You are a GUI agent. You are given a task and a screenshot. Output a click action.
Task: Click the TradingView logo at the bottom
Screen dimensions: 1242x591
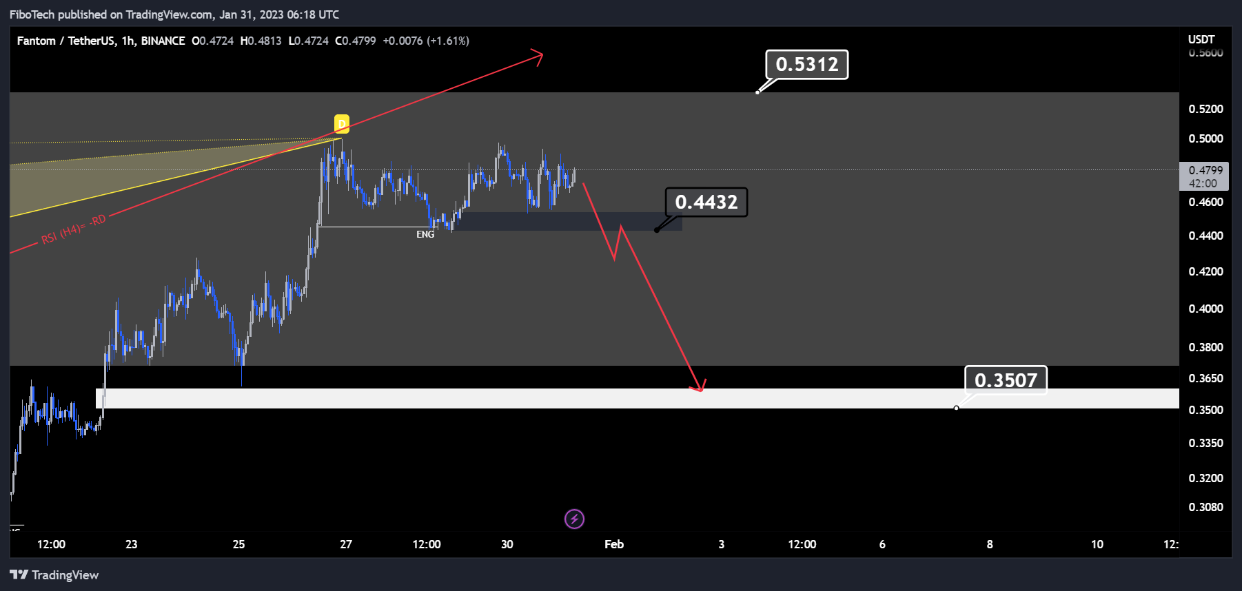tap(54, 575)
